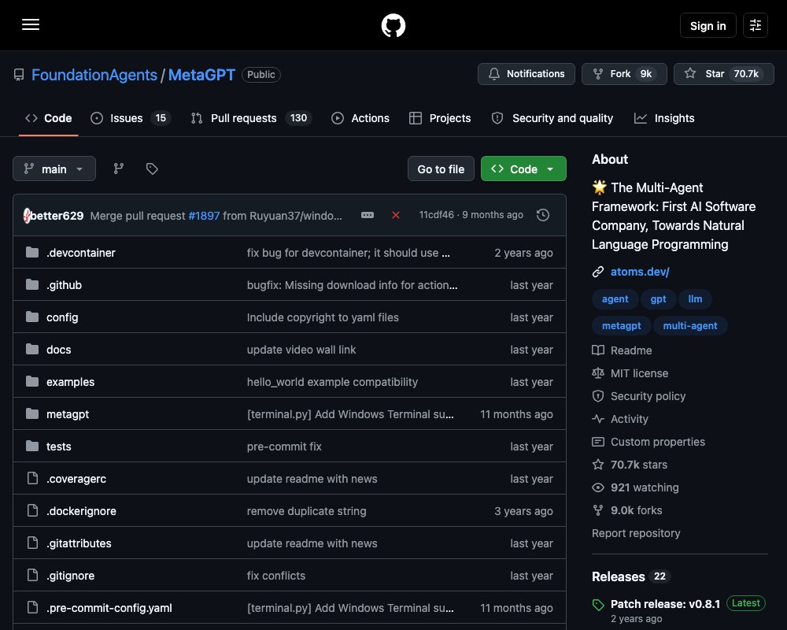Viewport: 787px width, 630px height.
Task: Select the gpt topic tag
Action: tap(658, 299)
